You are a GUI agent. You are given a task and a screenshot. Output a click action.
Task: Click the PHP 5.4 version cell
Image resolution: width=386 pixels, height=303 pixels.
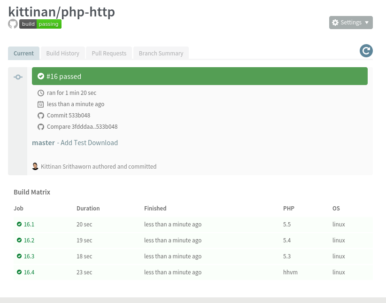click(287, 240)
